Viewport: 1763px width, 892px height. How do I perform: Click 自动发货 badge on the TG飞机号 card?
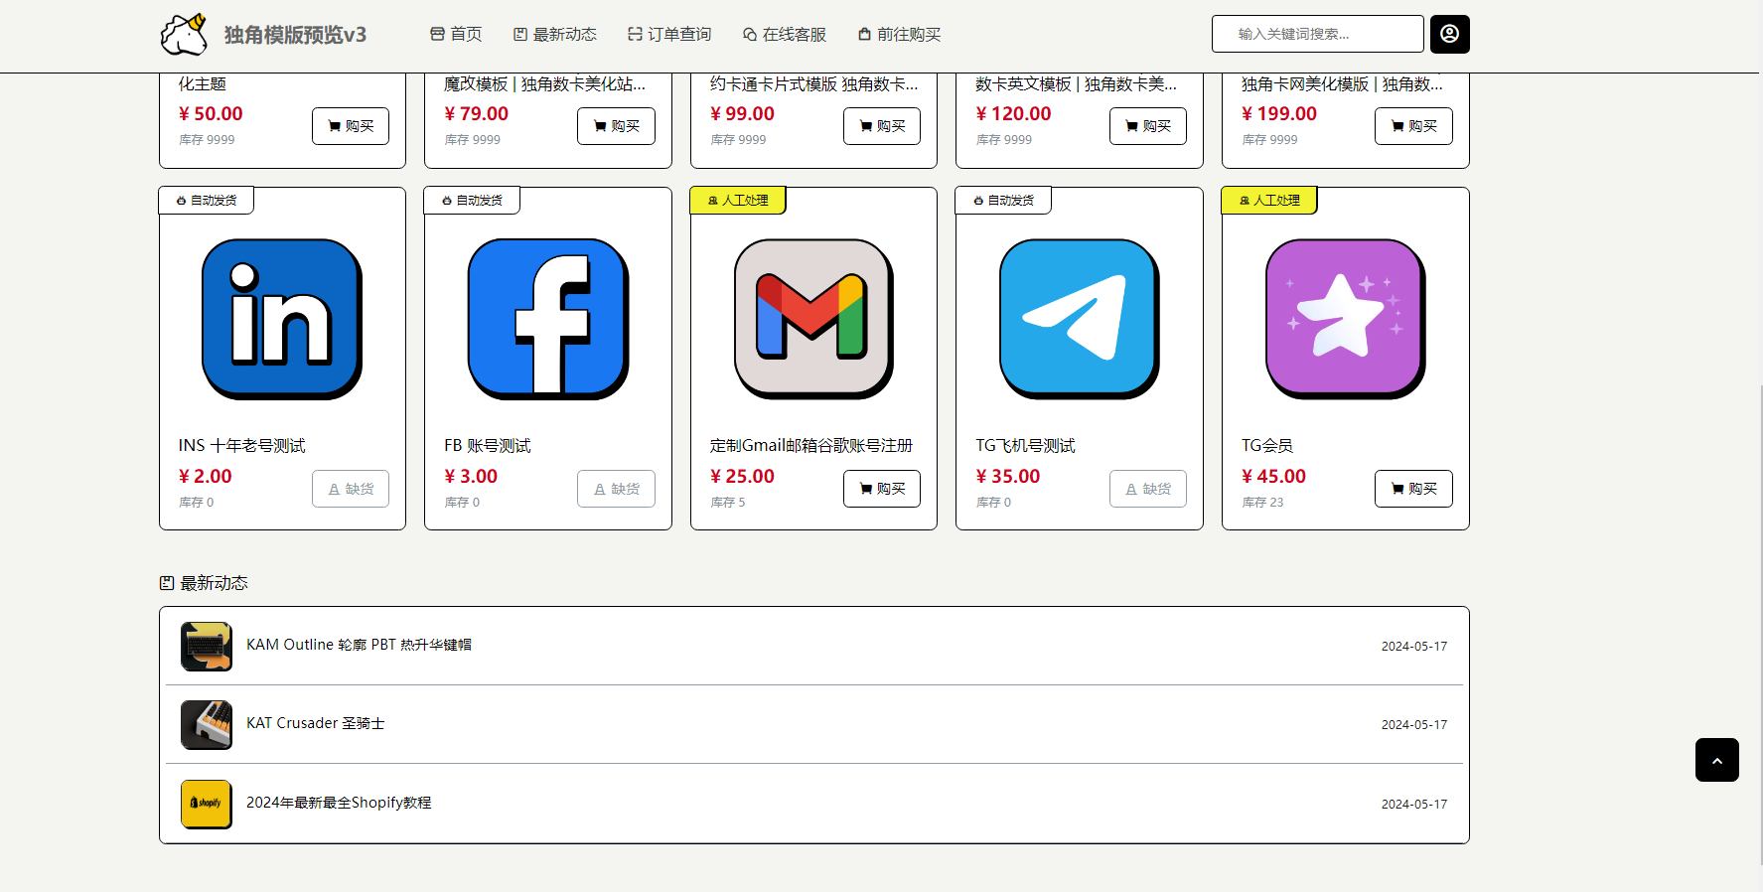(1003, 200)
